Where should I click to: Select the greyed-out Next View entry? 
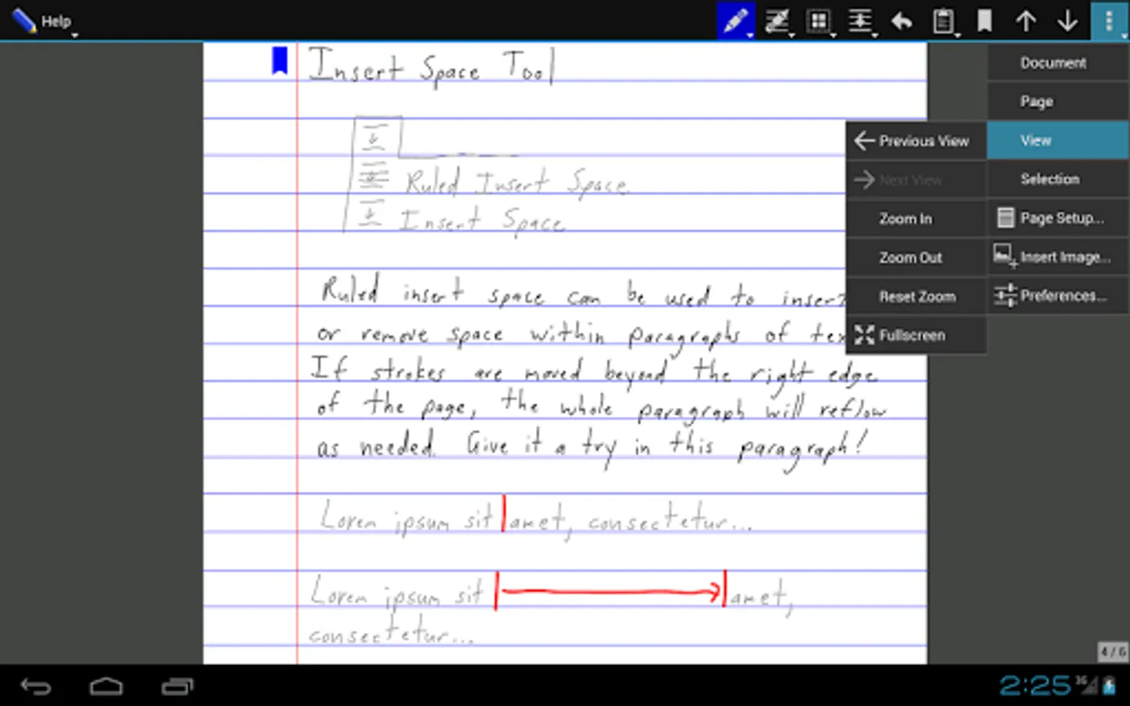[916, 180]
